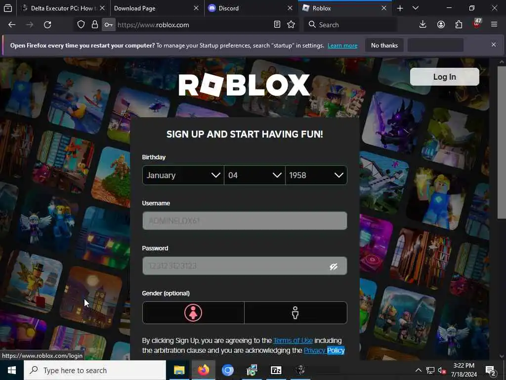
Task: Expand the birthday month dropdown showing January
Action: (x=183, y=175)
